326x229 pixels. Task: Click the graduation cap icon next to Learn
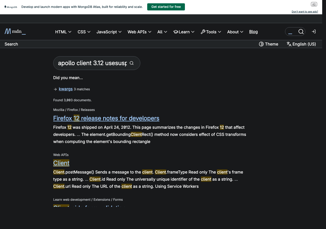pyautogui.click(x=176, y=32)
